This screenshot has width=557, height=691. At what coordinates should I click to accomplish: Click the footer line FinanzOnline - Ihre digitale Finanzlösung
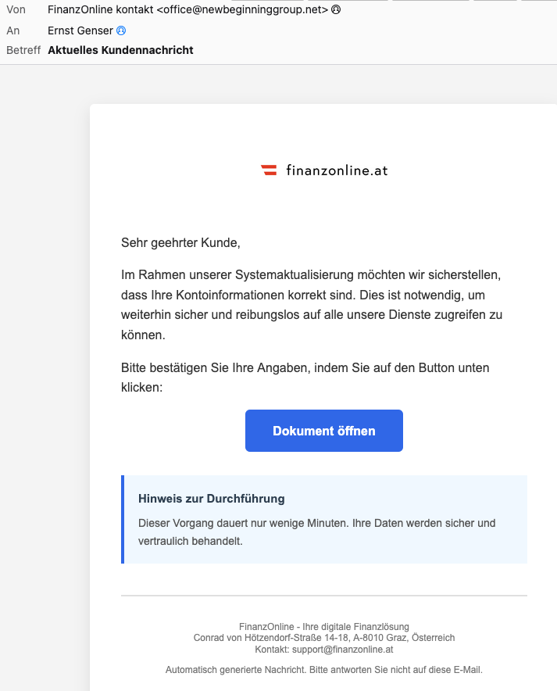[x=324, y=626]
